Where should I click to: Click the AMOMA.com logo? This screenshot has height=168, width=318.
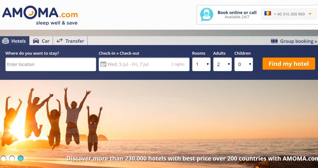[x=40, y=16]
